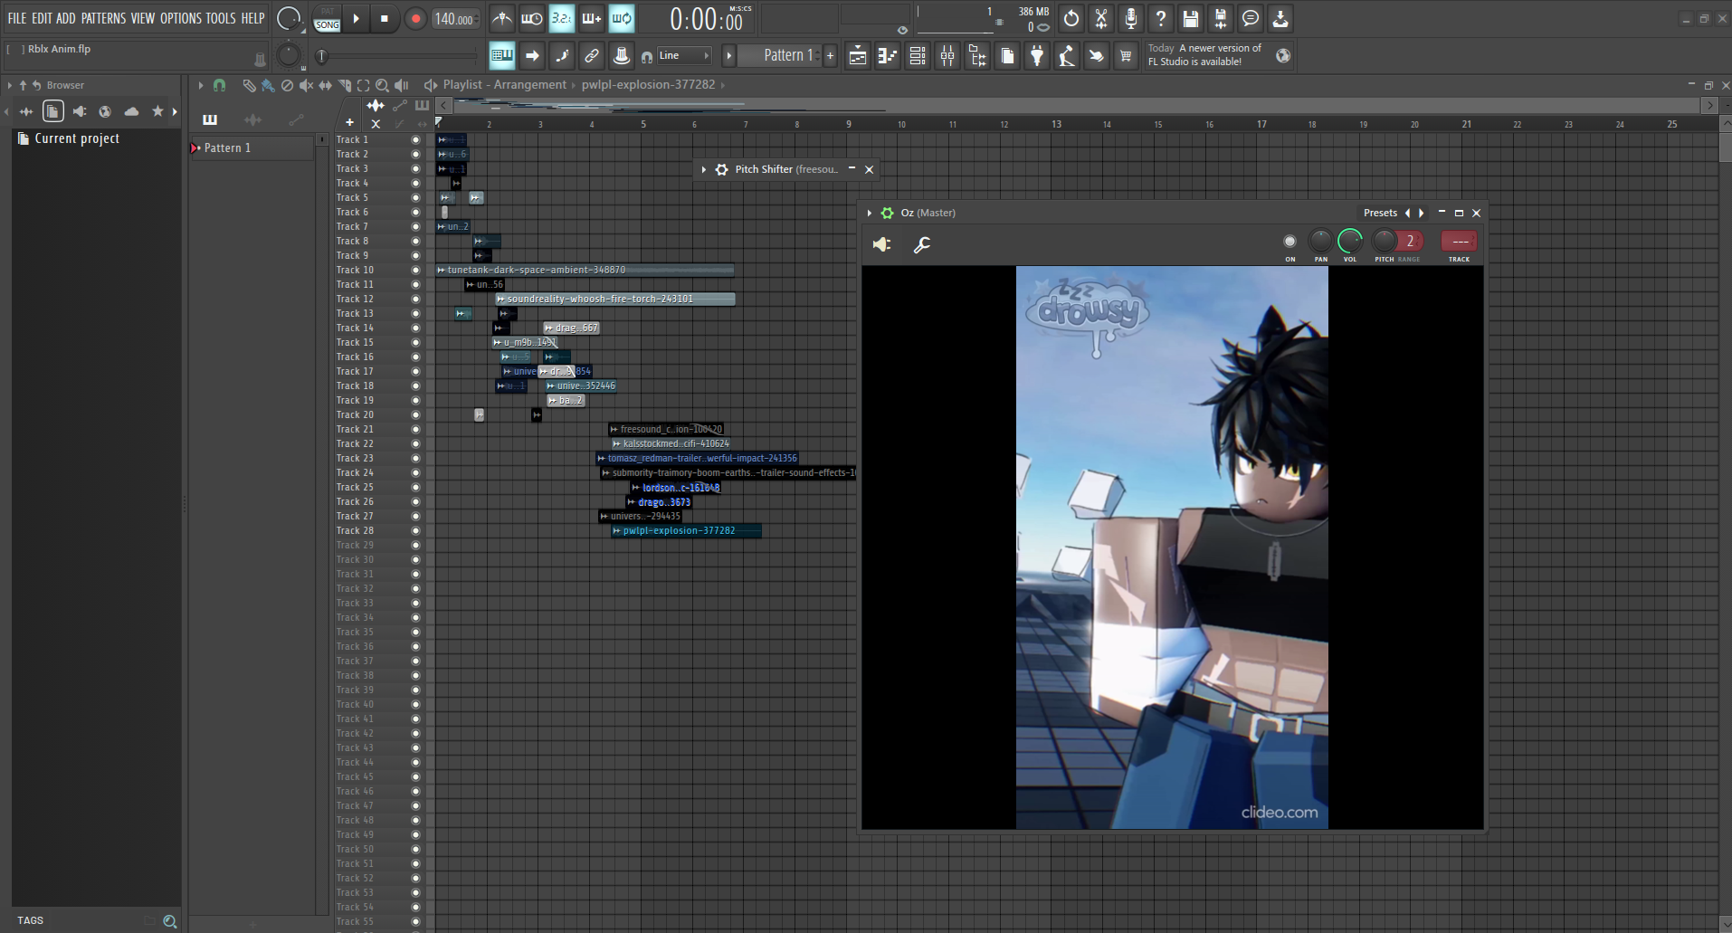Image resolution: width=1732 pixels, height=933 pixels.
Task: Open the content library shopping cart icon
Action: coord(1126,56)
